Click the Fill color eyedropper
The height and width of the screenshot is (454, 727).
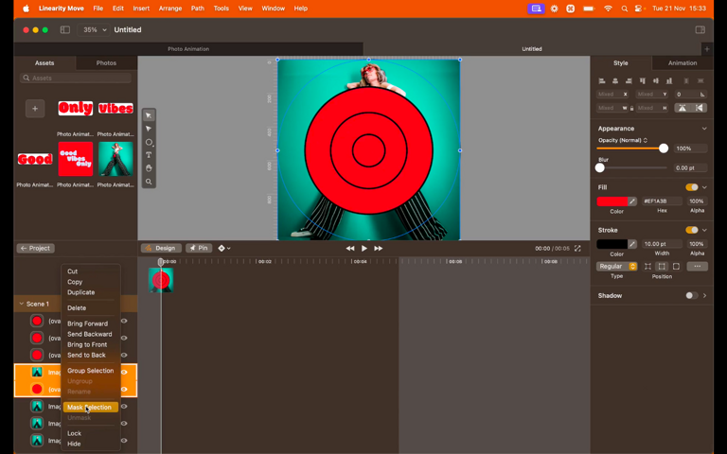point(632,201)
